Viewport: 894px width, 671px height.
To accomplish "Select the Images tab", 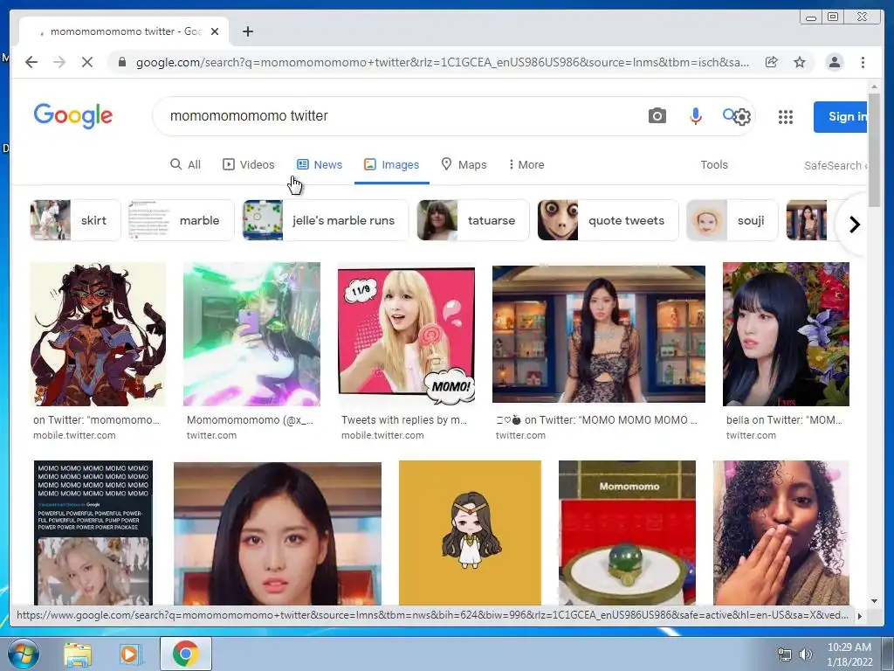I will 392,165.
